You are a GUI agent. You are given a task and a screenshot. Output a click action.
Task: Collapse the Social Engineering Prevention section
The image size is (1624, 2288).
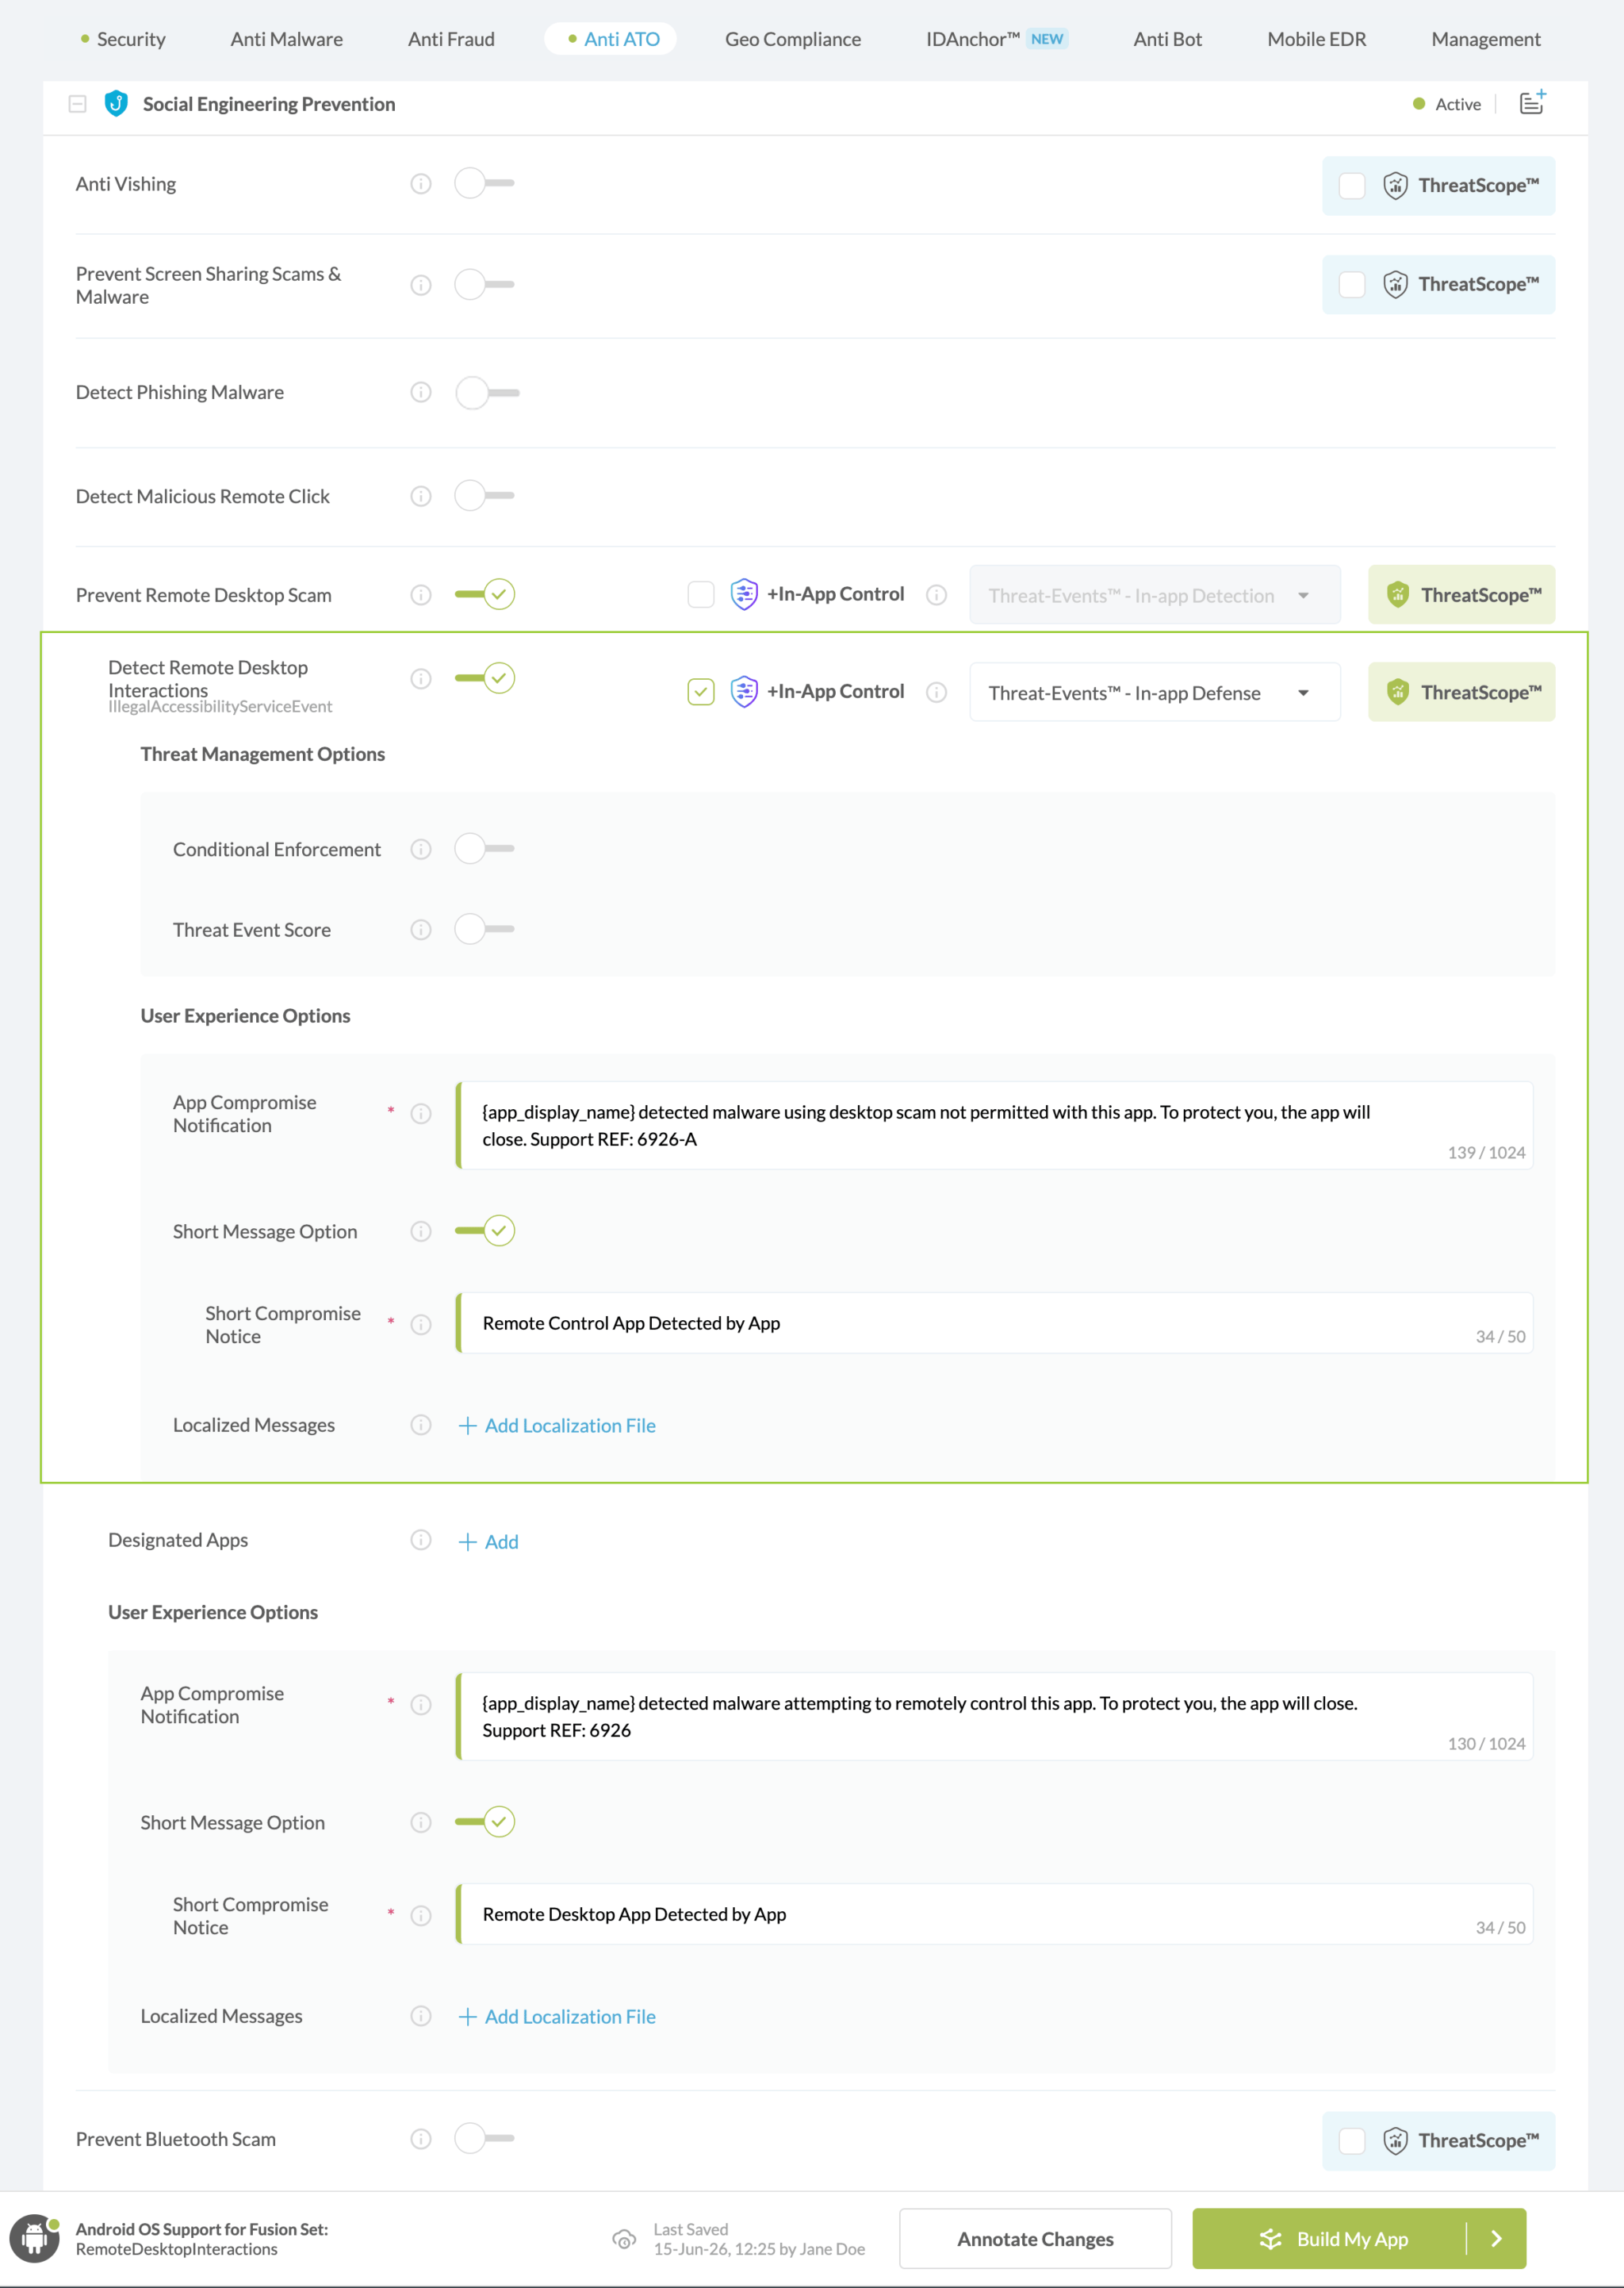pyautogui.click(x=77, y=104)
